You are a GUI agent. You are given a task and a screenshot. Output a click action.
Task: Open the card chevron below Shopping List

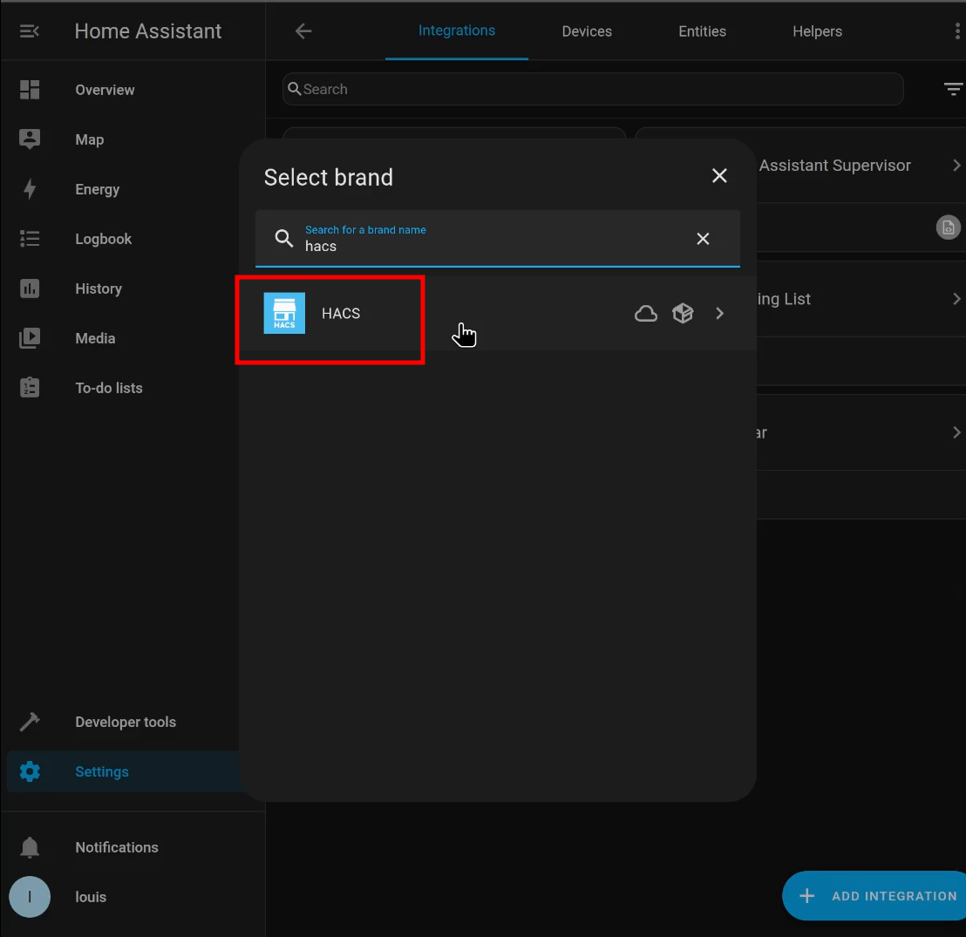coord(956,432)
